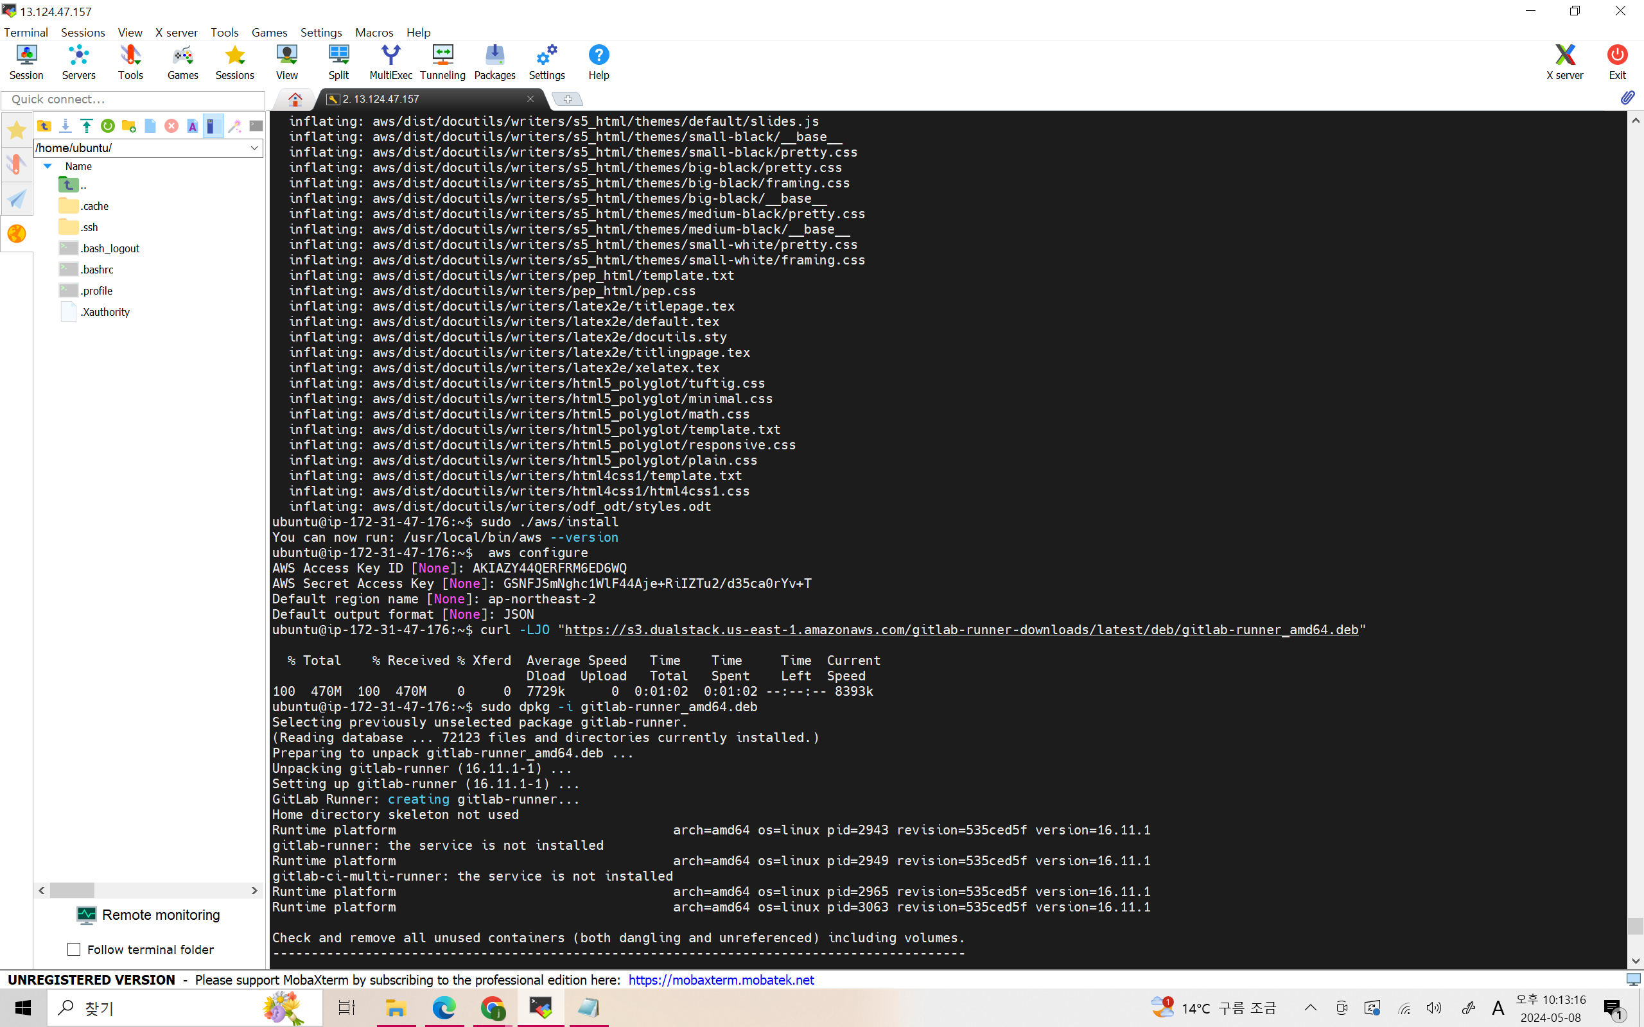Open the Settings gear toolbar button
Screen dimensions: 1644x1027
pyautogui.click(x=547, y=62)
